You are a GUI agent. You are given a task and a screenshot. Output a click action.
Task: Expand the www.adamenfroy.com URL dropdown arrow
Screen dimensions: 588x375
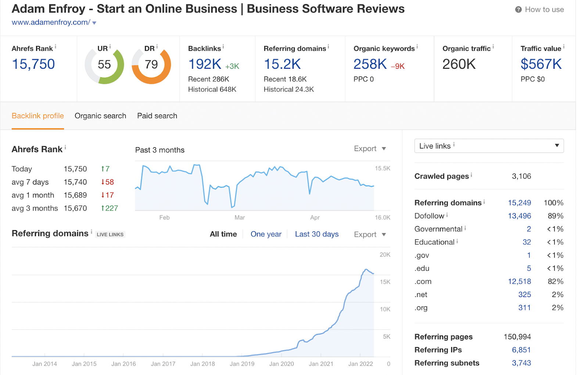coord(94,23)
